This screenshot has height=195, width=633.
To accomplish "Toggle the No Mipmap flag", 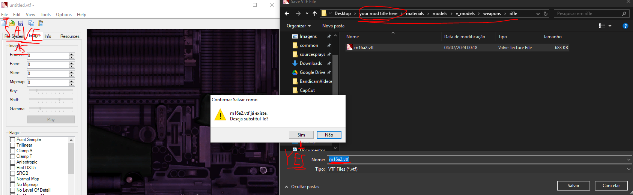I will tap(12, 184).
